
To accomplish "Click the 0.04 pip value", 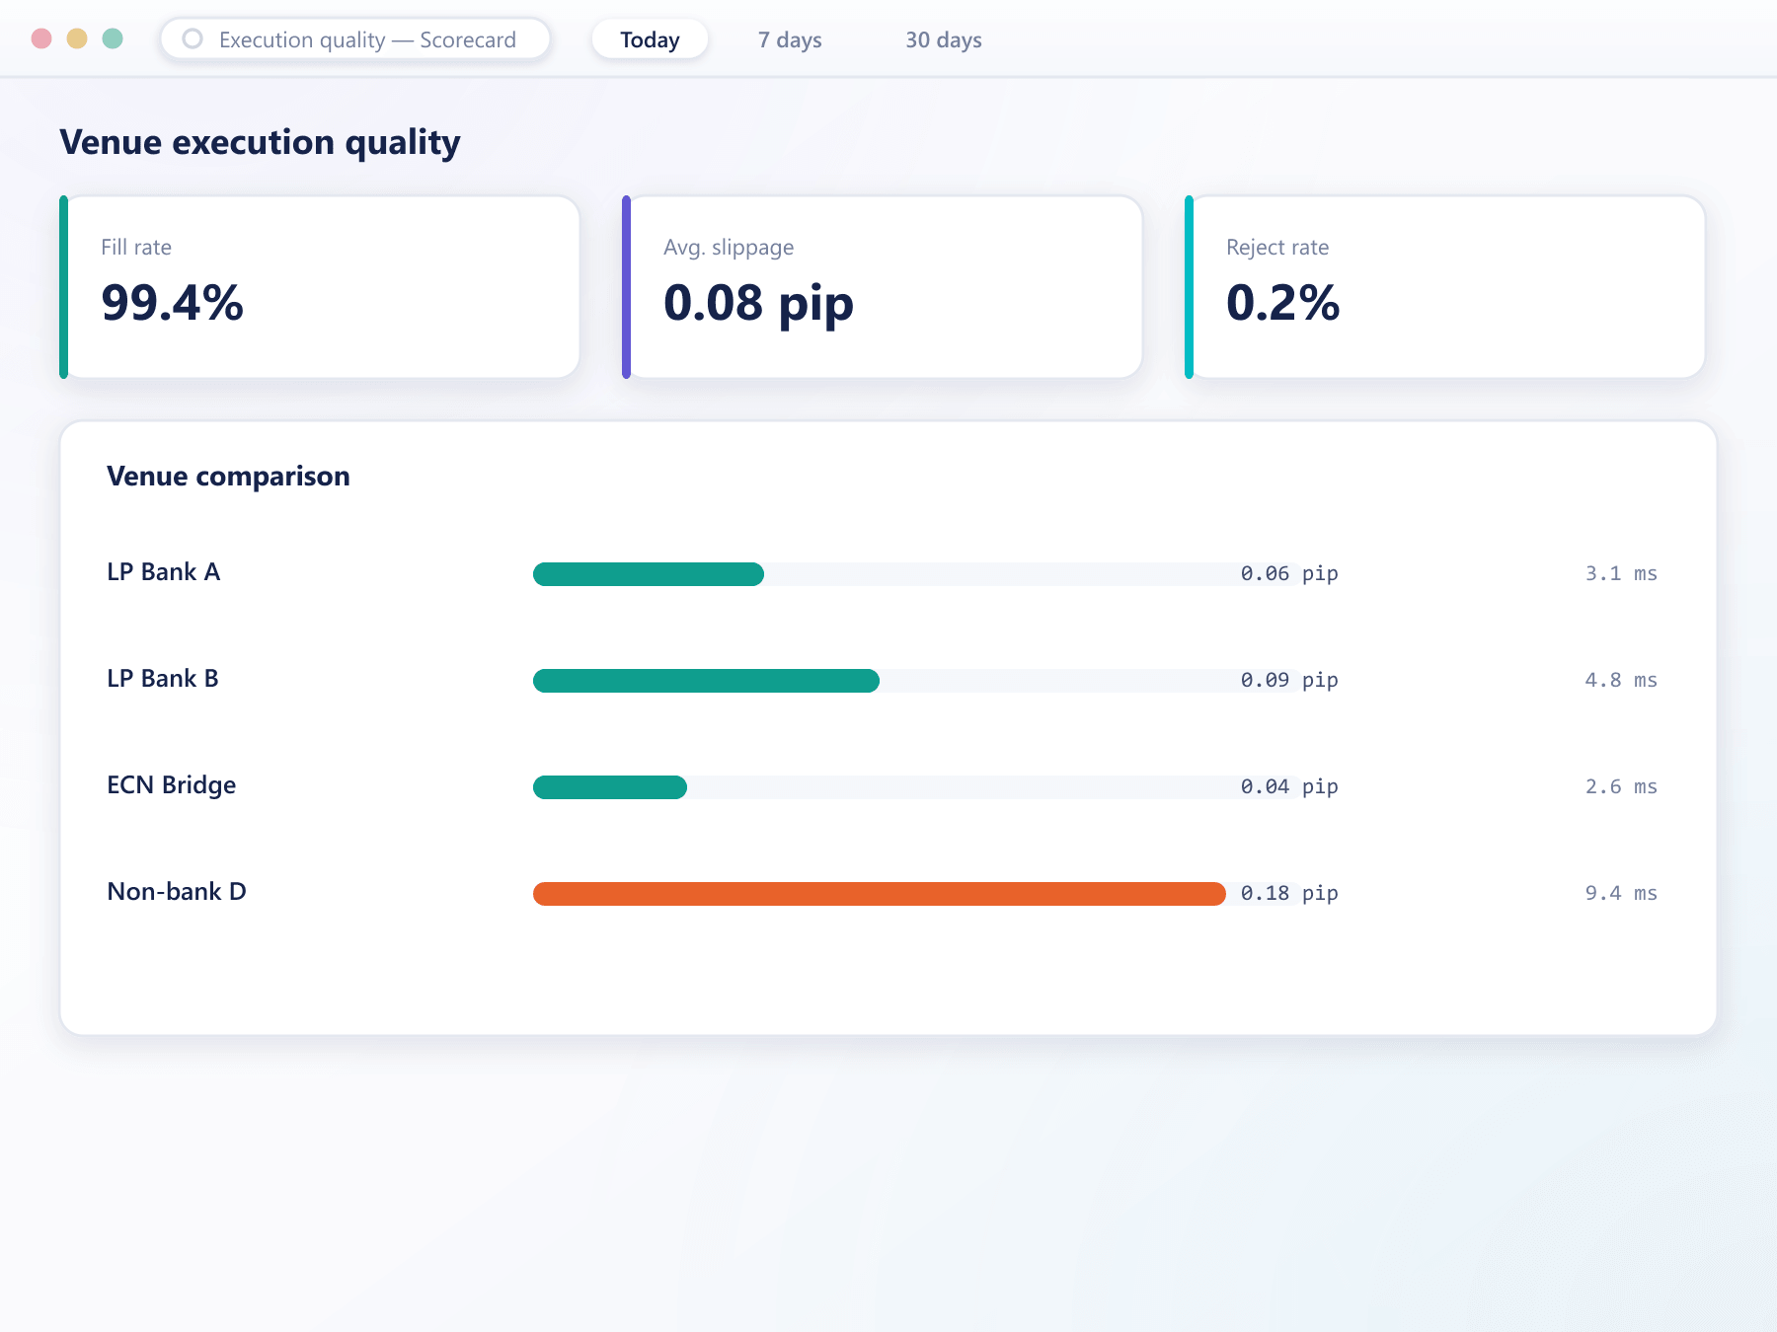I will pos(1289,786).
